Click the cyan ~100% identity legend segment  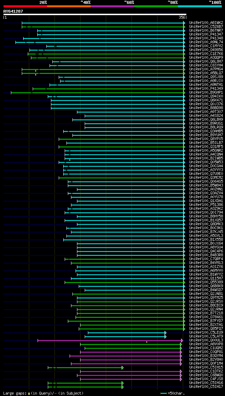[x=200, y=6]
